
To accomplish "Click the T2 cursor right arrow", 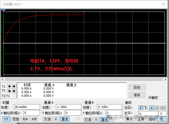I will click(x=14, y=91).
